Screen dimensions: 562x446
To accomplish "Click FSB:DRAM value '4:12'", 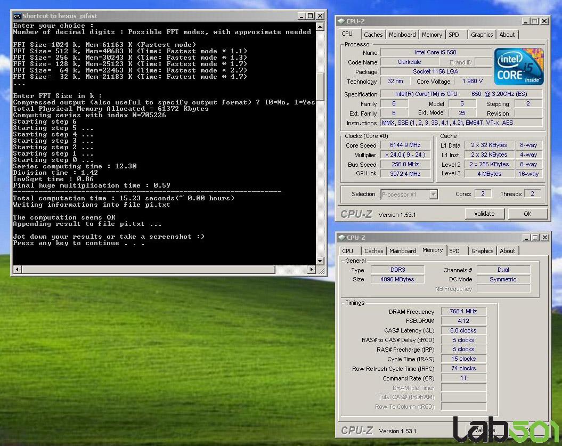I will tap(463, 321).
